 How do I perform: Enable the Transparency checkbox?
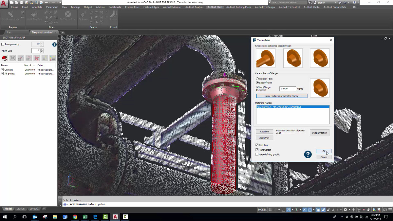click(x=3, y=45)
